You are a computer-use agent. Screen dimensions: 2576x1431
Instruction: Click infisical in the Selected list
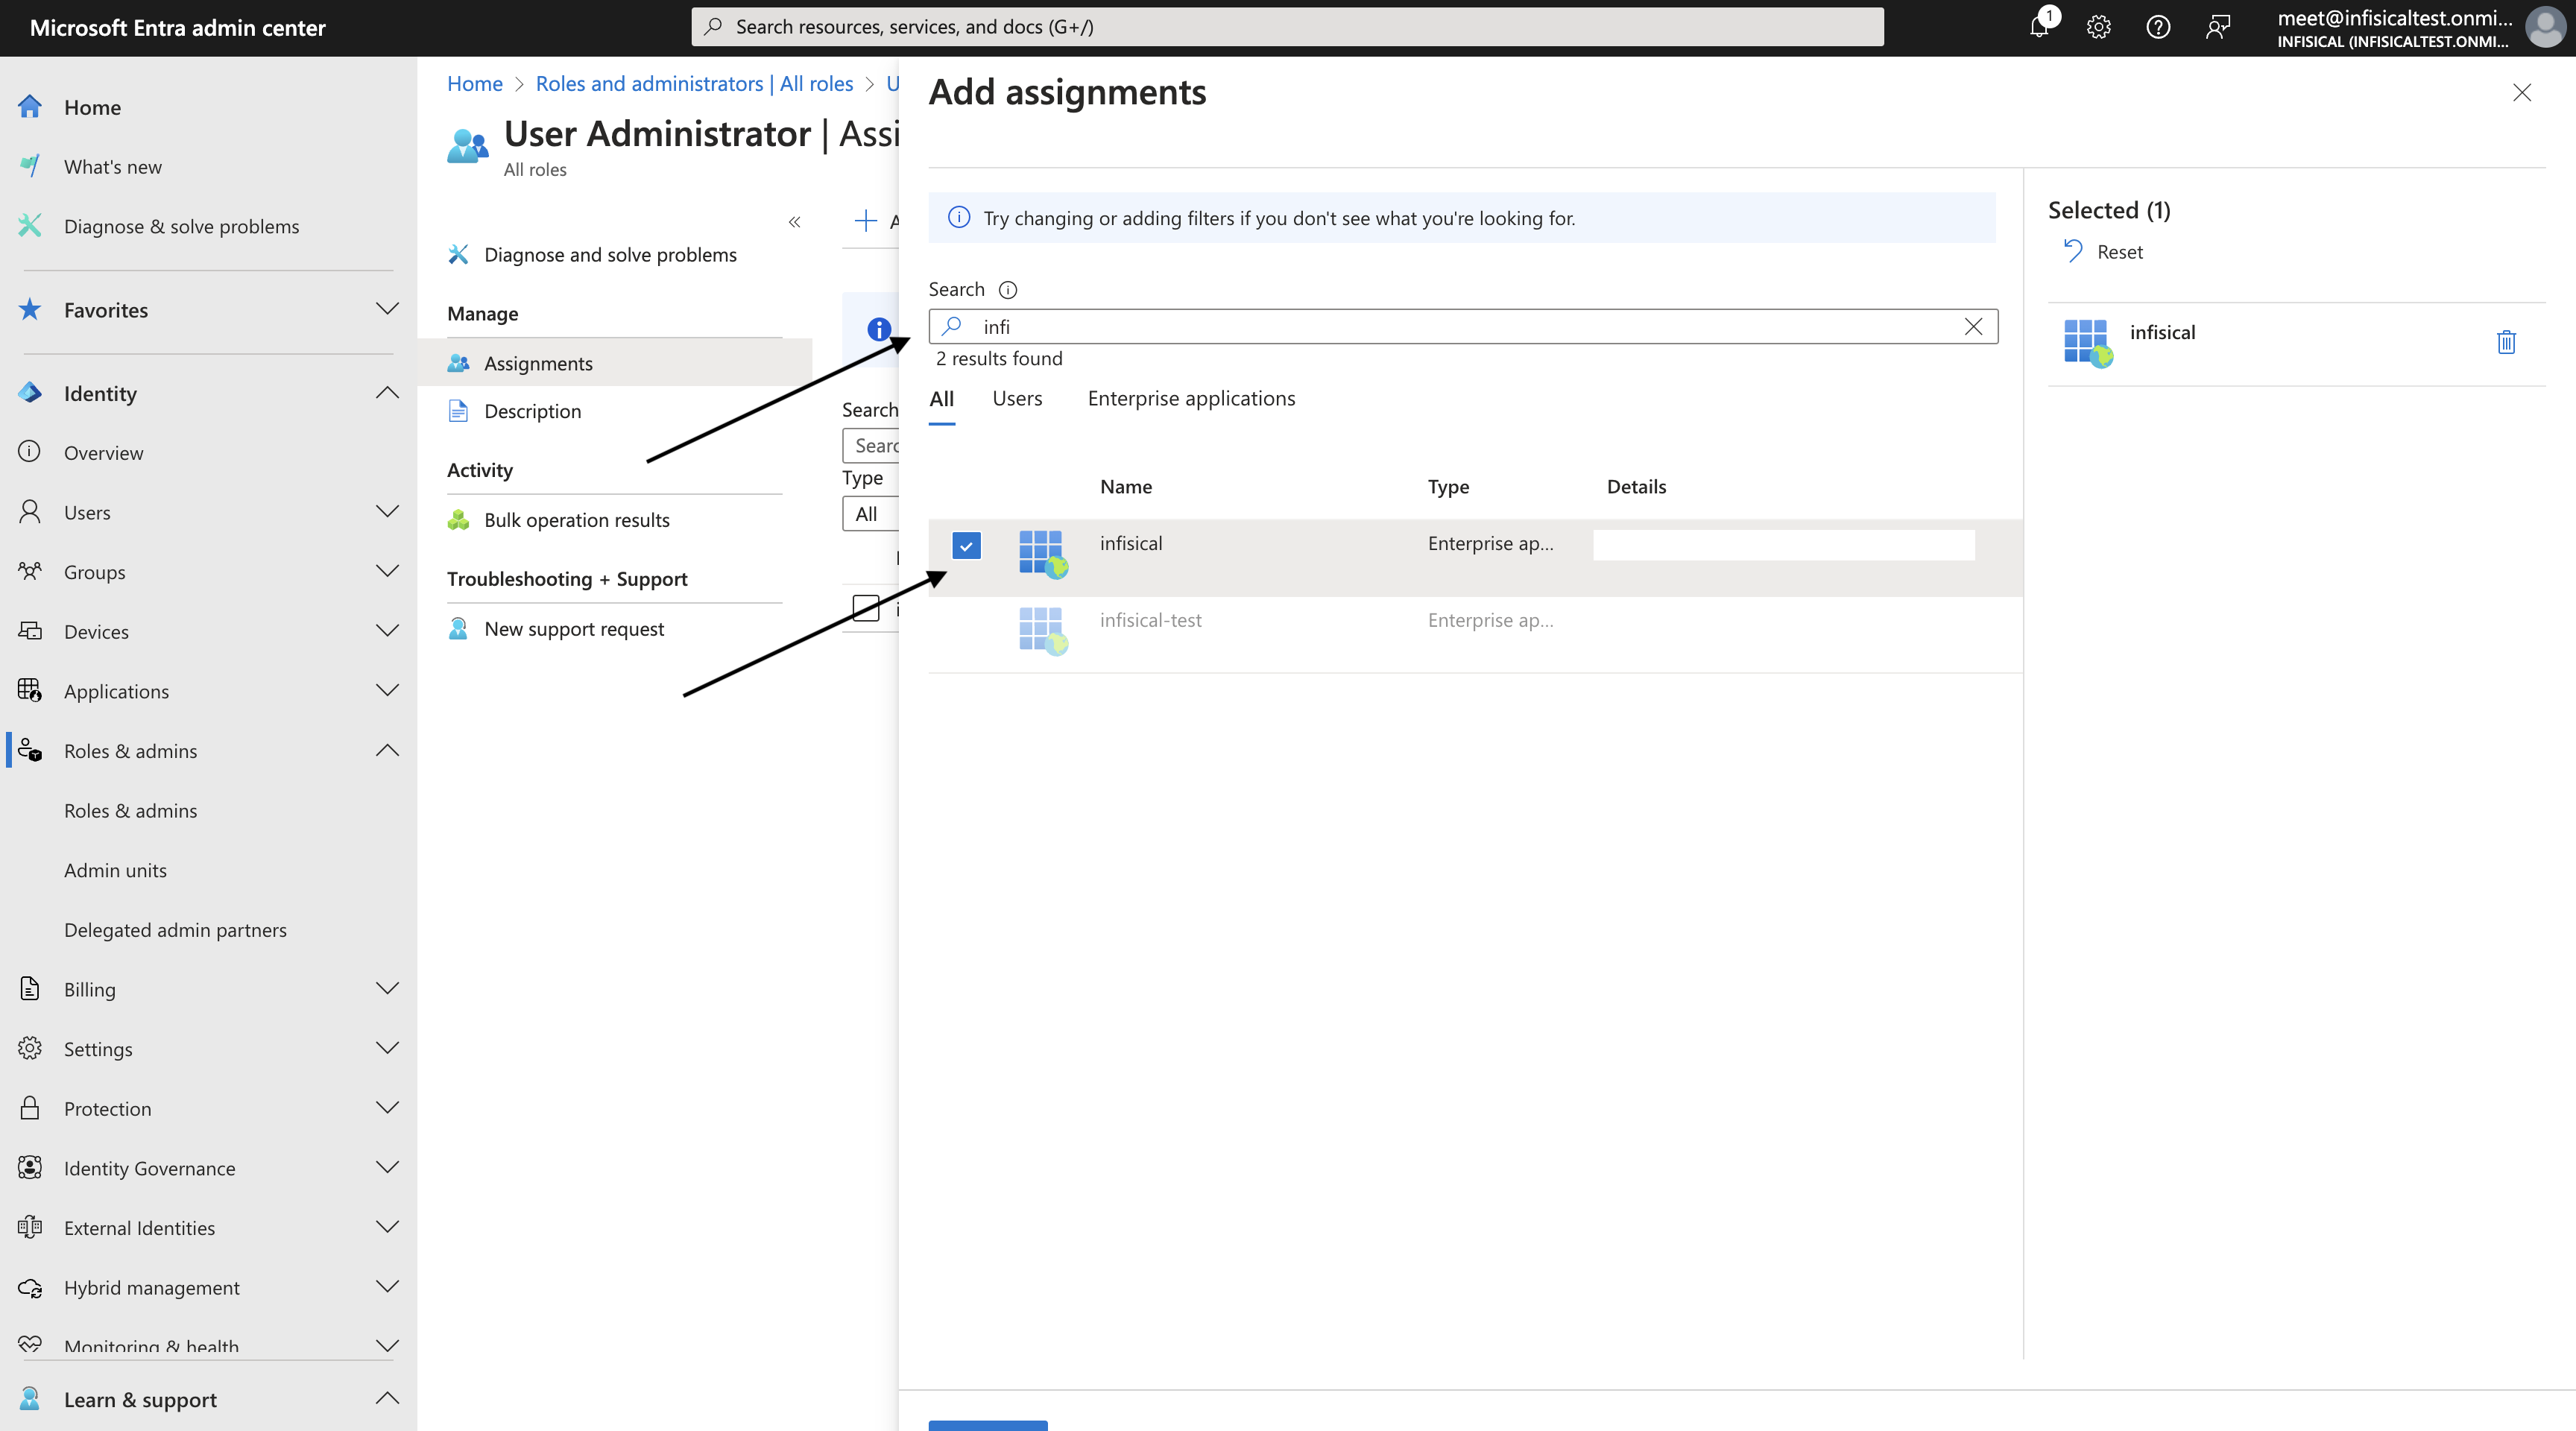2162,333
